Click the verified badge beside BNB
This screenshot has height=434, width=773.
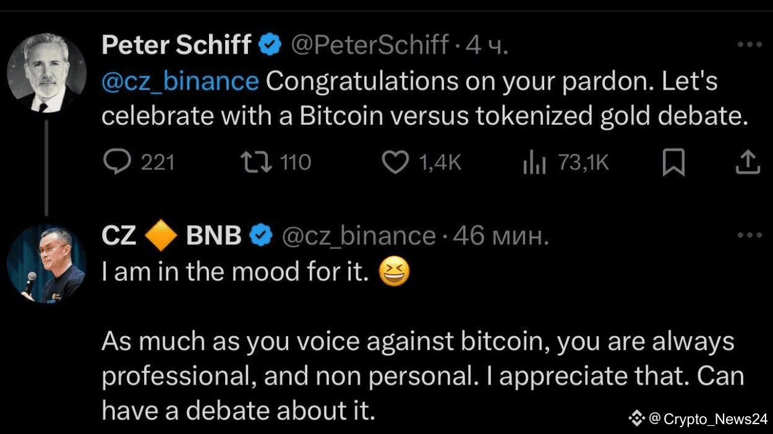261,236
